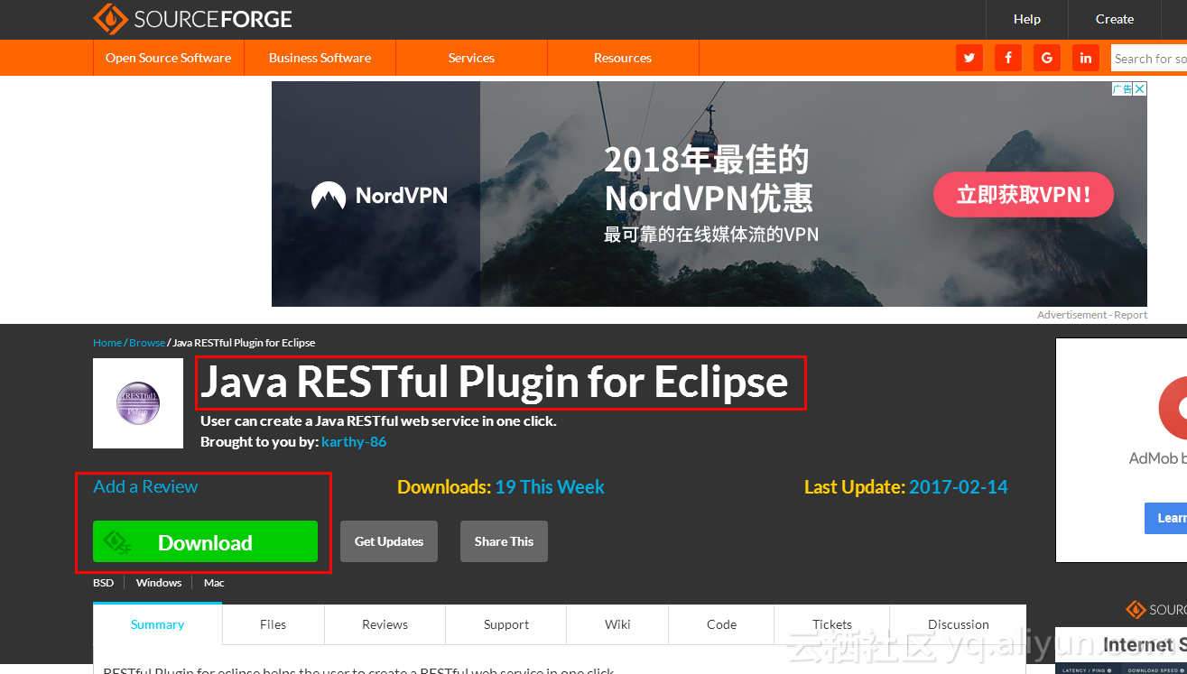Image resolution: width=1187 pixels, height=674 pixels.
Task: Switch to the Wiki tab
Action: tap(617, 624)
